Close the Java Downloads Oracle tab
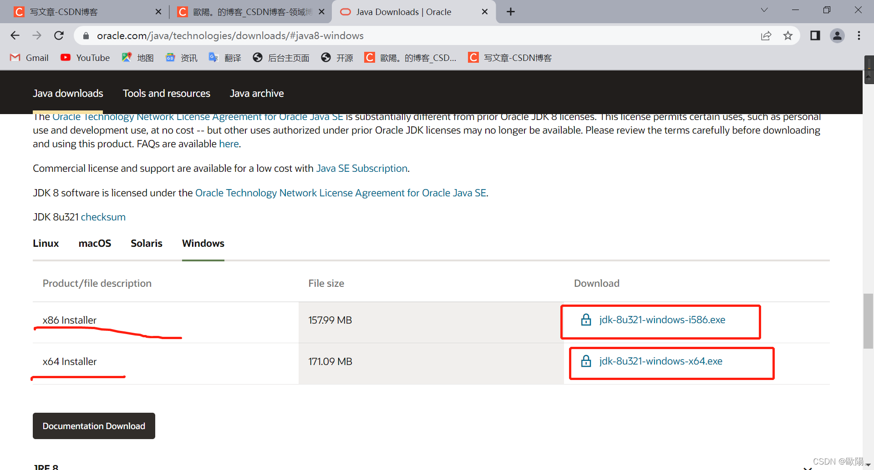This screenshot has height=470, width=874. [485, 12]
